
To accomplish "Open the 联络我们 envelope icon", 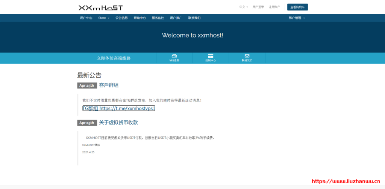I will [x=247, y=56].
